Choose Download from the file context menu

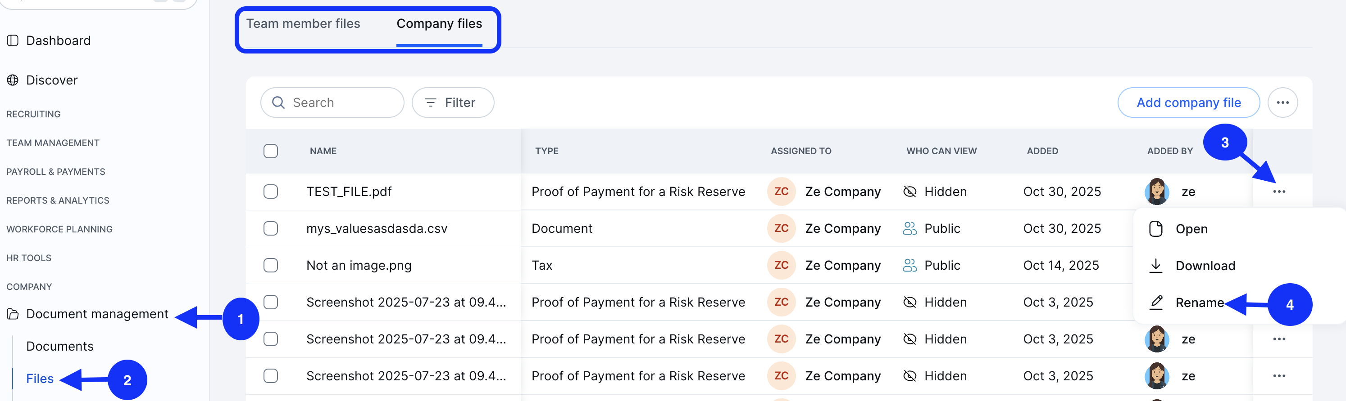click(1205, 266)
